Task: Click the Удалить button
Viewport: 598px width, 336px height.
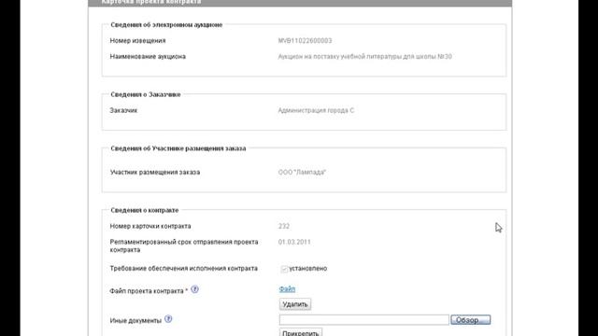Action: 295,304
